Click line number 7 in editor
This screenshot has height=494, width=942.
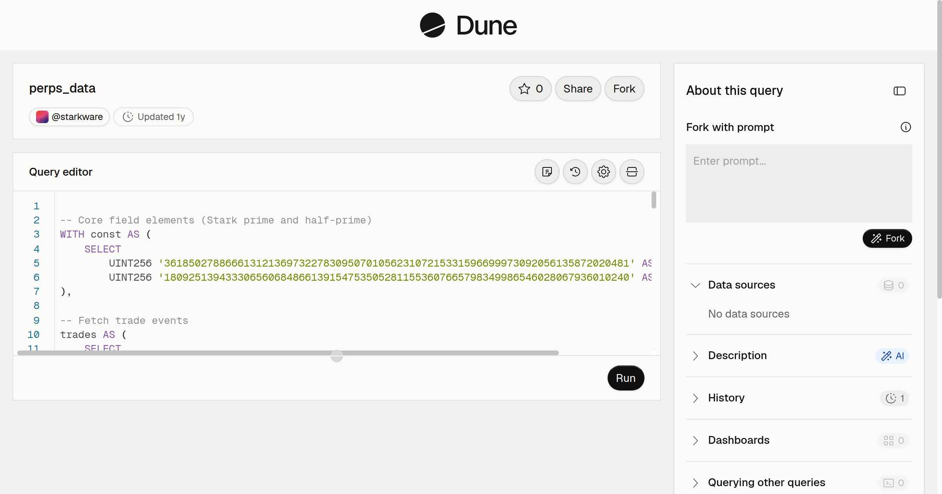(x=37, y=291)
